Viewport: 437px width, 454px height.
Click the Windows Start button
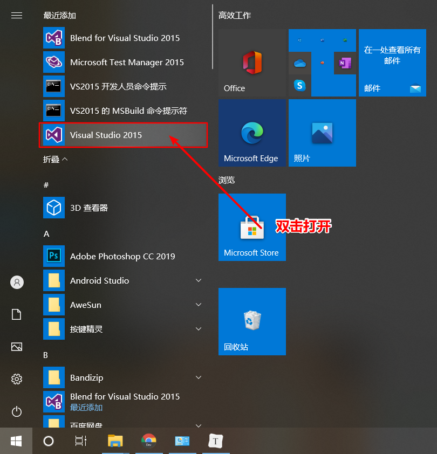click(x=16, y=441)
